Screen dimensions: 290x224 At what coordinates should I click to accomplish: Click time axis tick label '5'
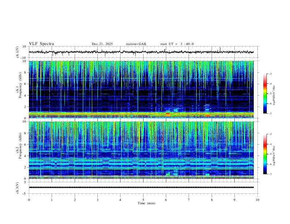click(x=143, y=200)
